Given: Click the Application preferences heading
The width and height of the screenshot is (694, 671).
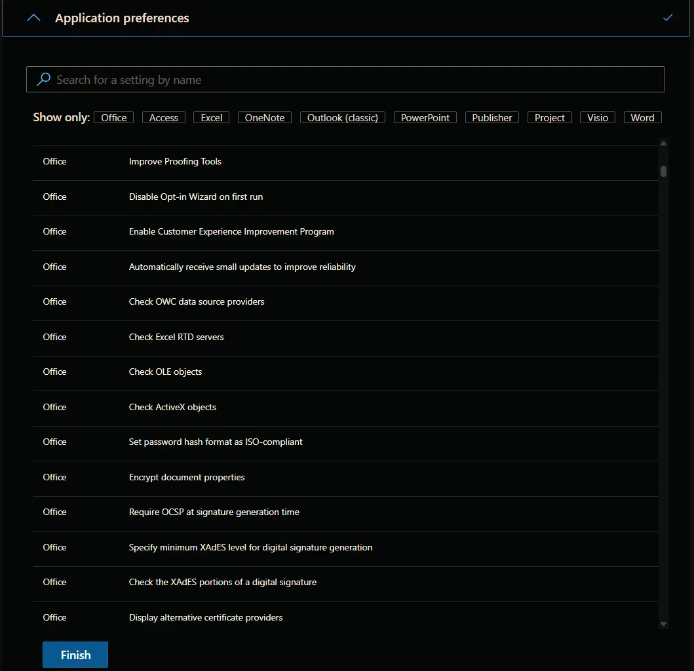Looking at the screenshot, I should (122, 18).
